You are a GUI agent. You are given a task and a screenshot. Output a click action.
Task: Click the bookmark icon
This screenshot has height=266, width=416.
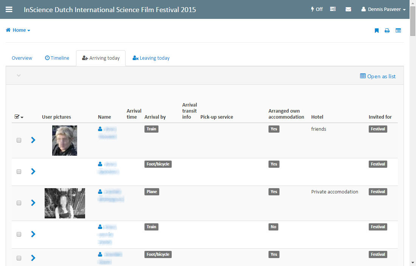(x=377, y=31)
